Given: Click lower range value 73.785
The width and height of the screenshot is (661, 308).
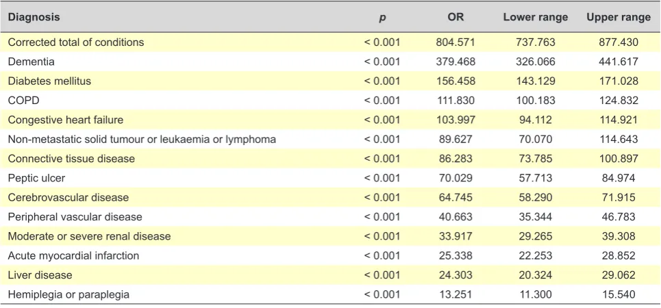Looking at the screenshot, I should [x=536, y=158].
